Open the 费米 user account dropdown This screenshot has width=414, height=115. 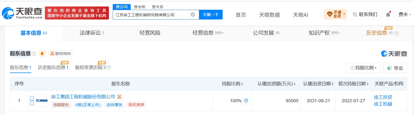(405, 15)
